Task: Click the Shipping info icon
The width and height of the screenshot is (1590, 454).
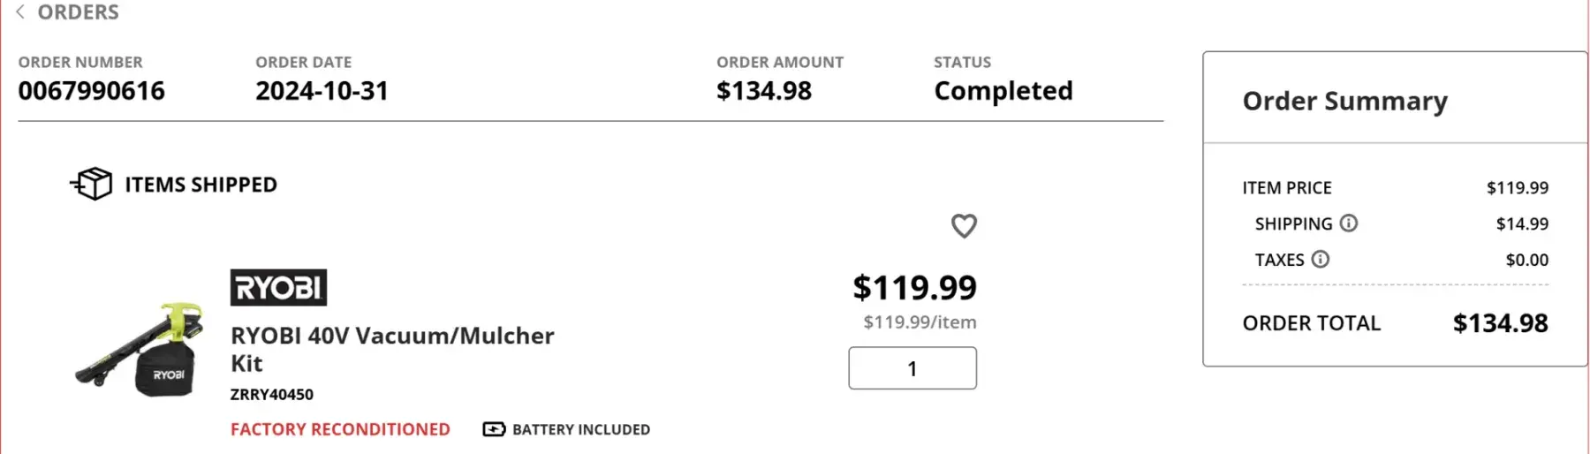Action: 1348,223
